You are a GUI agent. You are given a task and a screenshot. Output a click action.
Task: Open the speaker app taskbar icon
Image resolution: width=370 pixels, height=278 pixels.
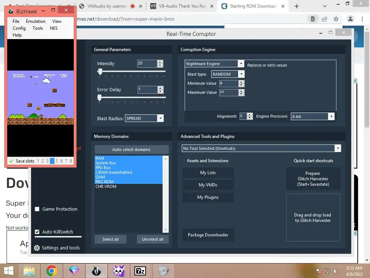163,271
